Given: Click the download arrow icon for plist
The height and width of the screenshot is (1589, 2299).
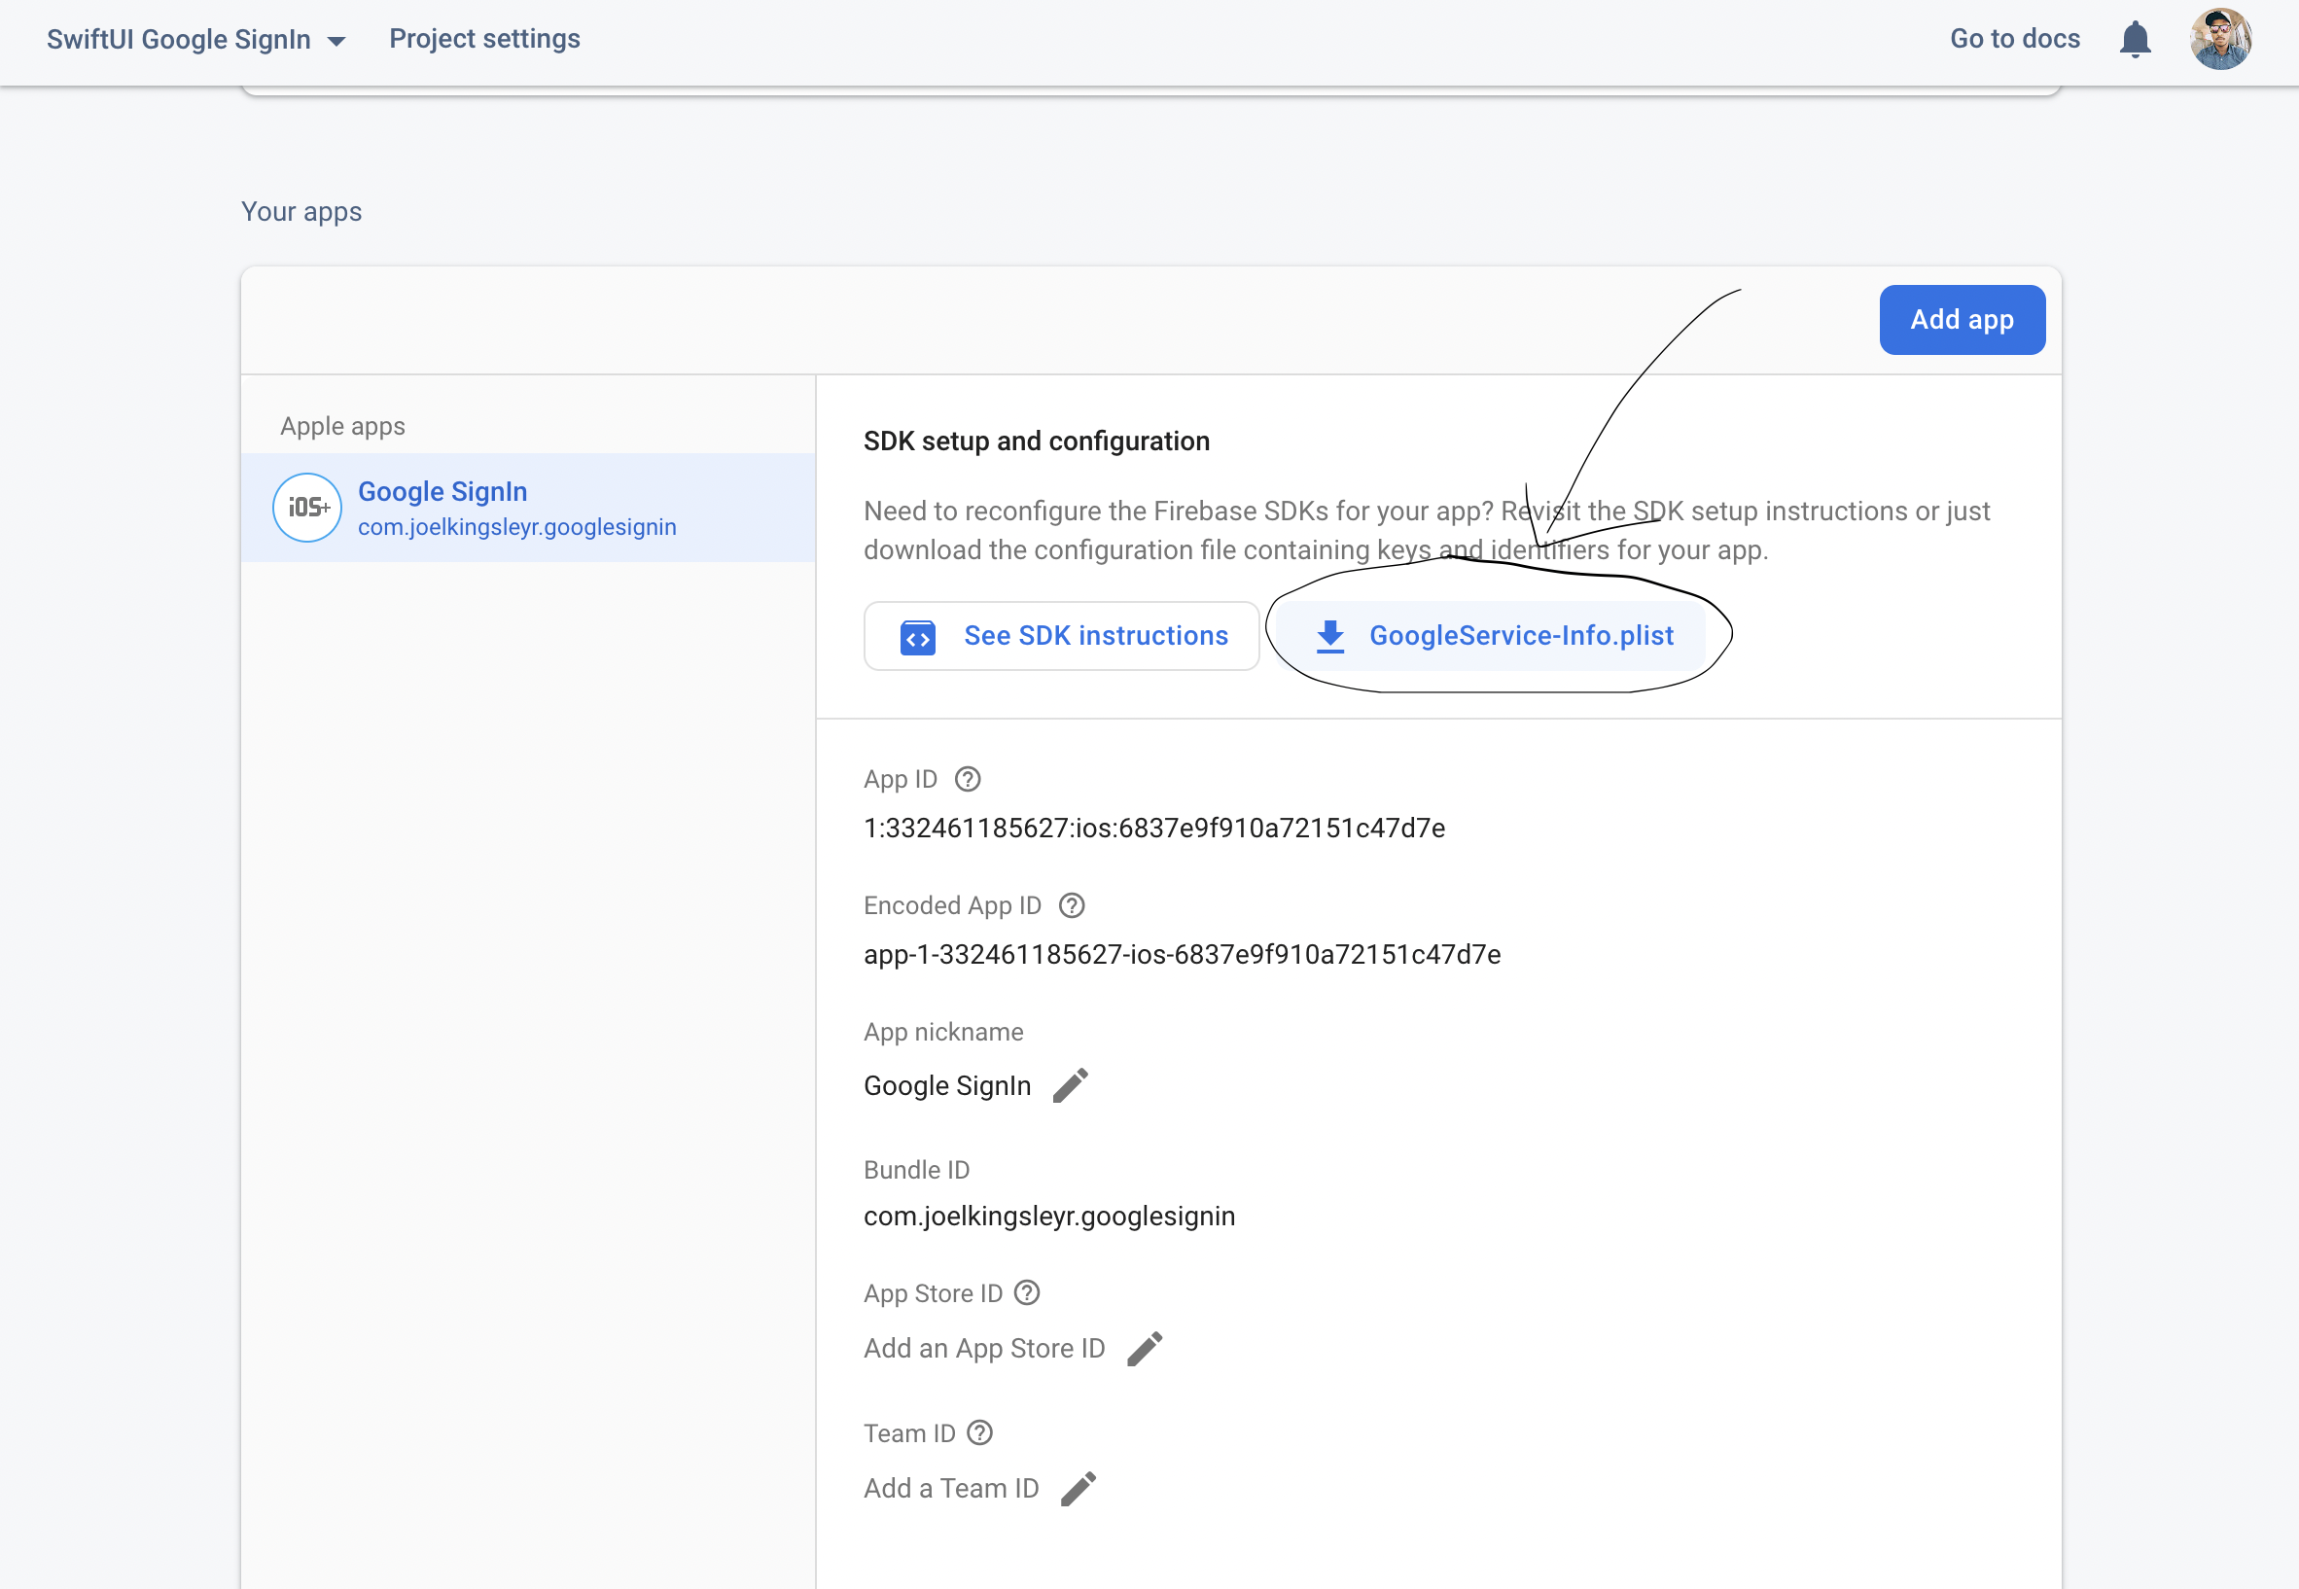Looking at the screenshot, I should [x=1330, y=636].
